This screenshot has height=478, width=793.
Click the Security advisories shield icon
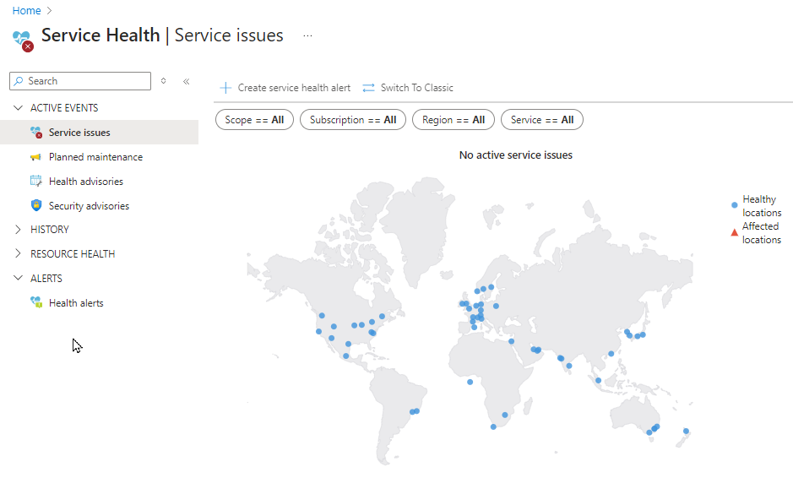(x=36, y=205)
